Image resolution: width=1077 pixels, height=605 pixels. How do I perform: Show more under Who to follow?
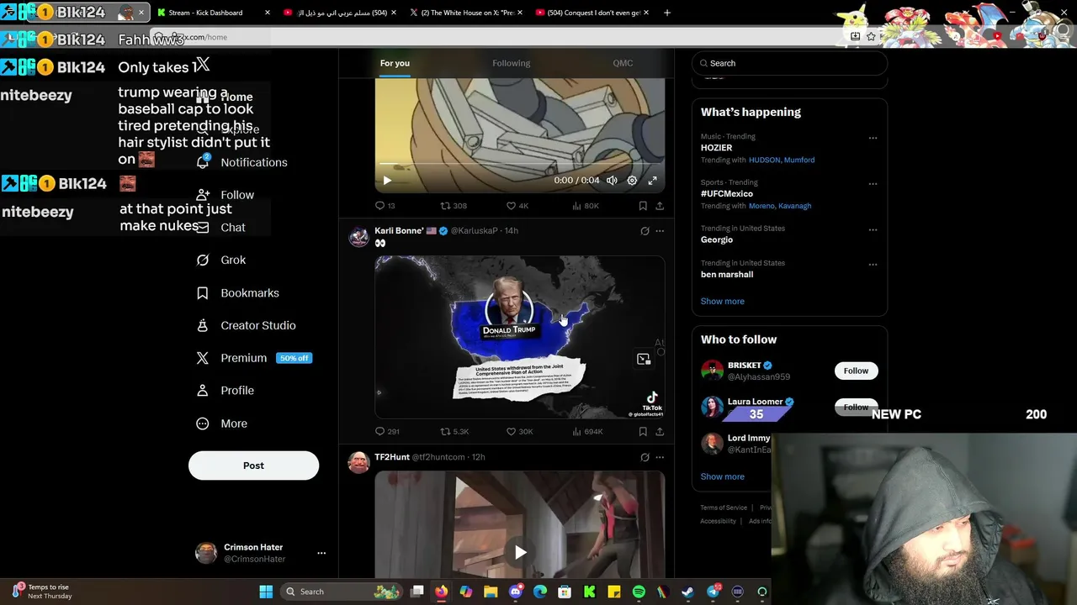coord(723,477)
